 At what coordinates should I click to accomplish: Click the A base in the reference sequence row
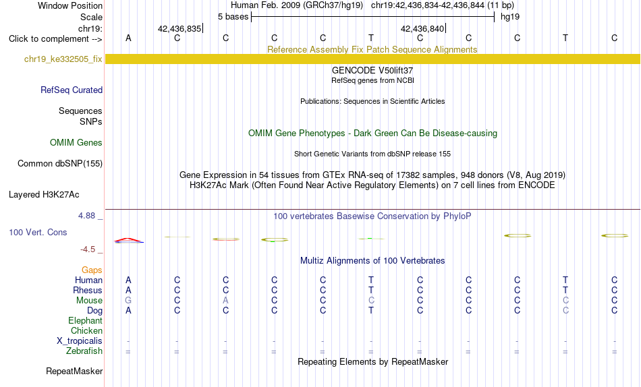tap(128, 38)
